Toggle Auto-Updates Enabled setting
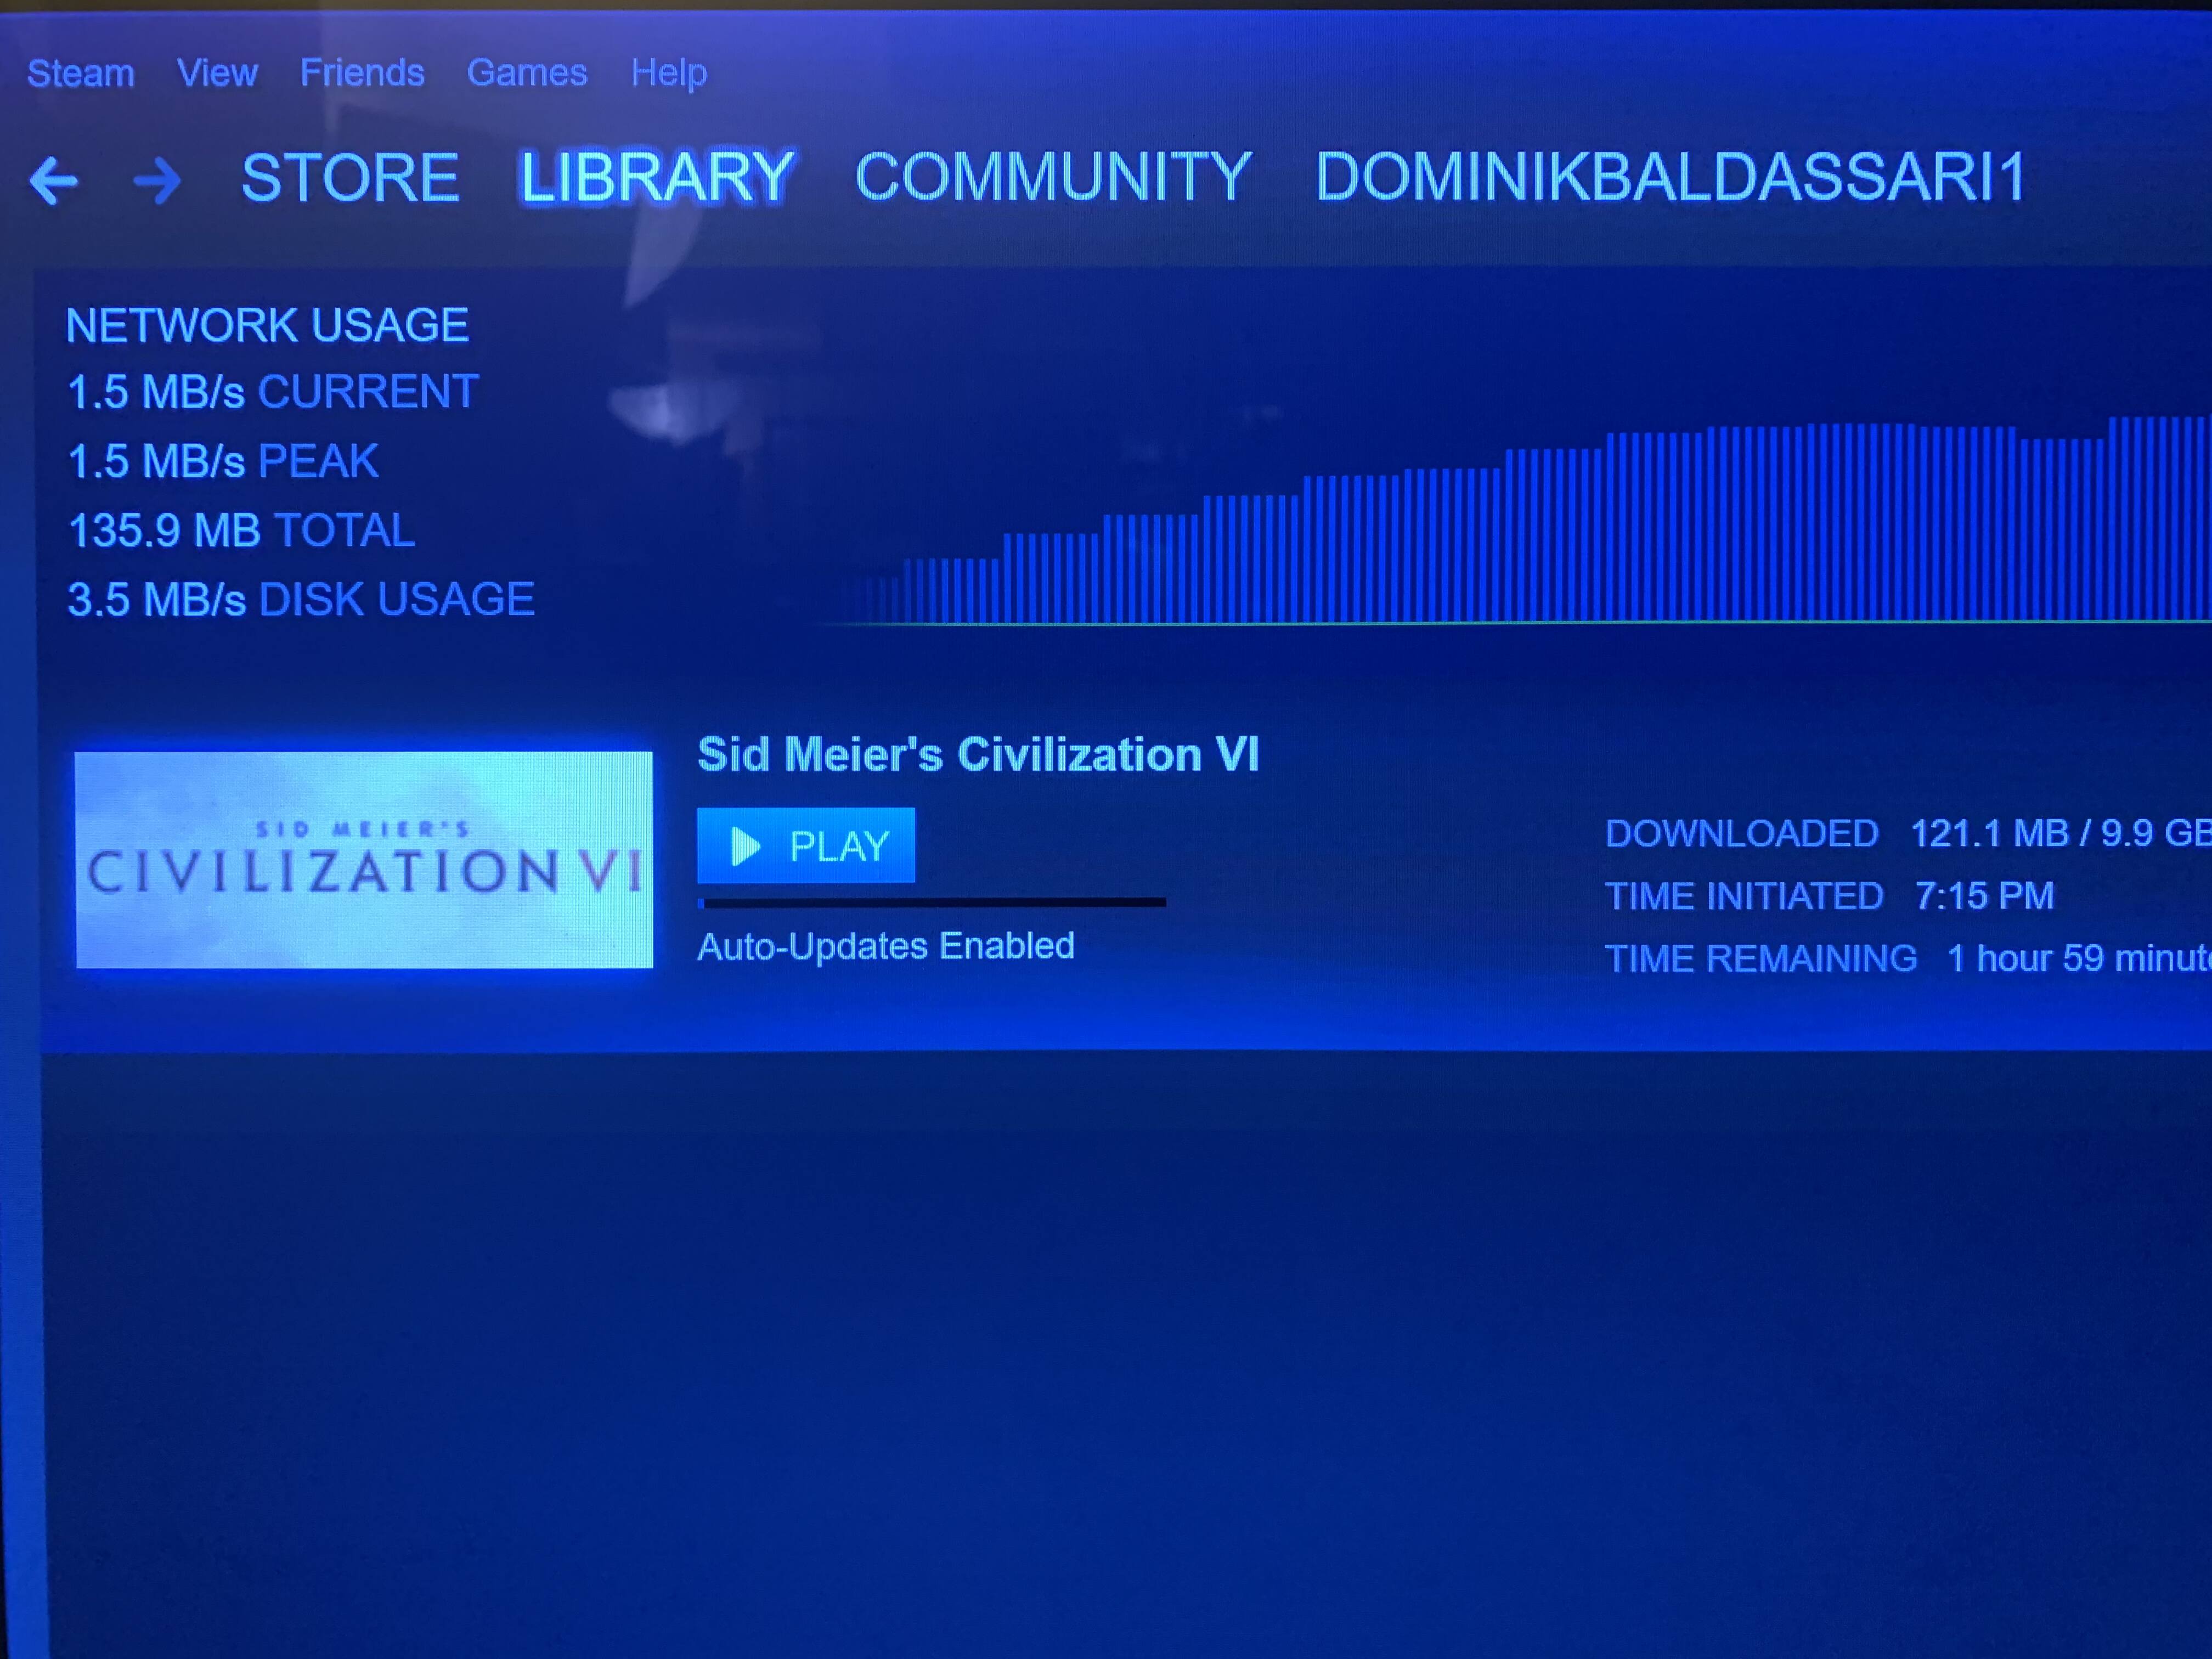The width and height of the screenshot is (2212, 1659). [887, 945]
